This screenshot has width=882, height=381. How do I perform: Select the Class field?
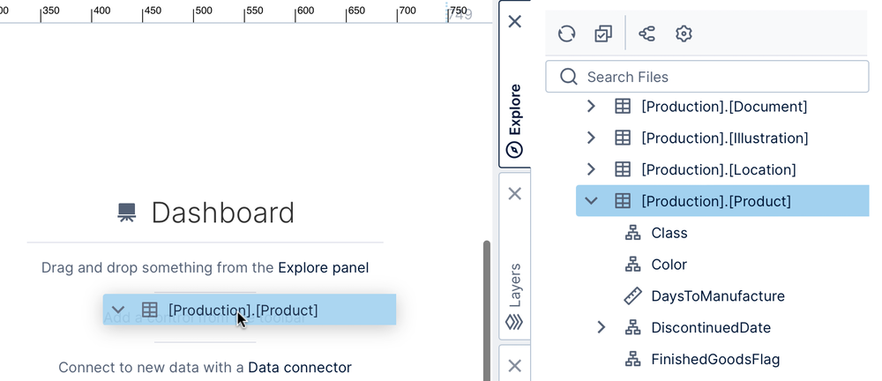click(x=669, y=233)
